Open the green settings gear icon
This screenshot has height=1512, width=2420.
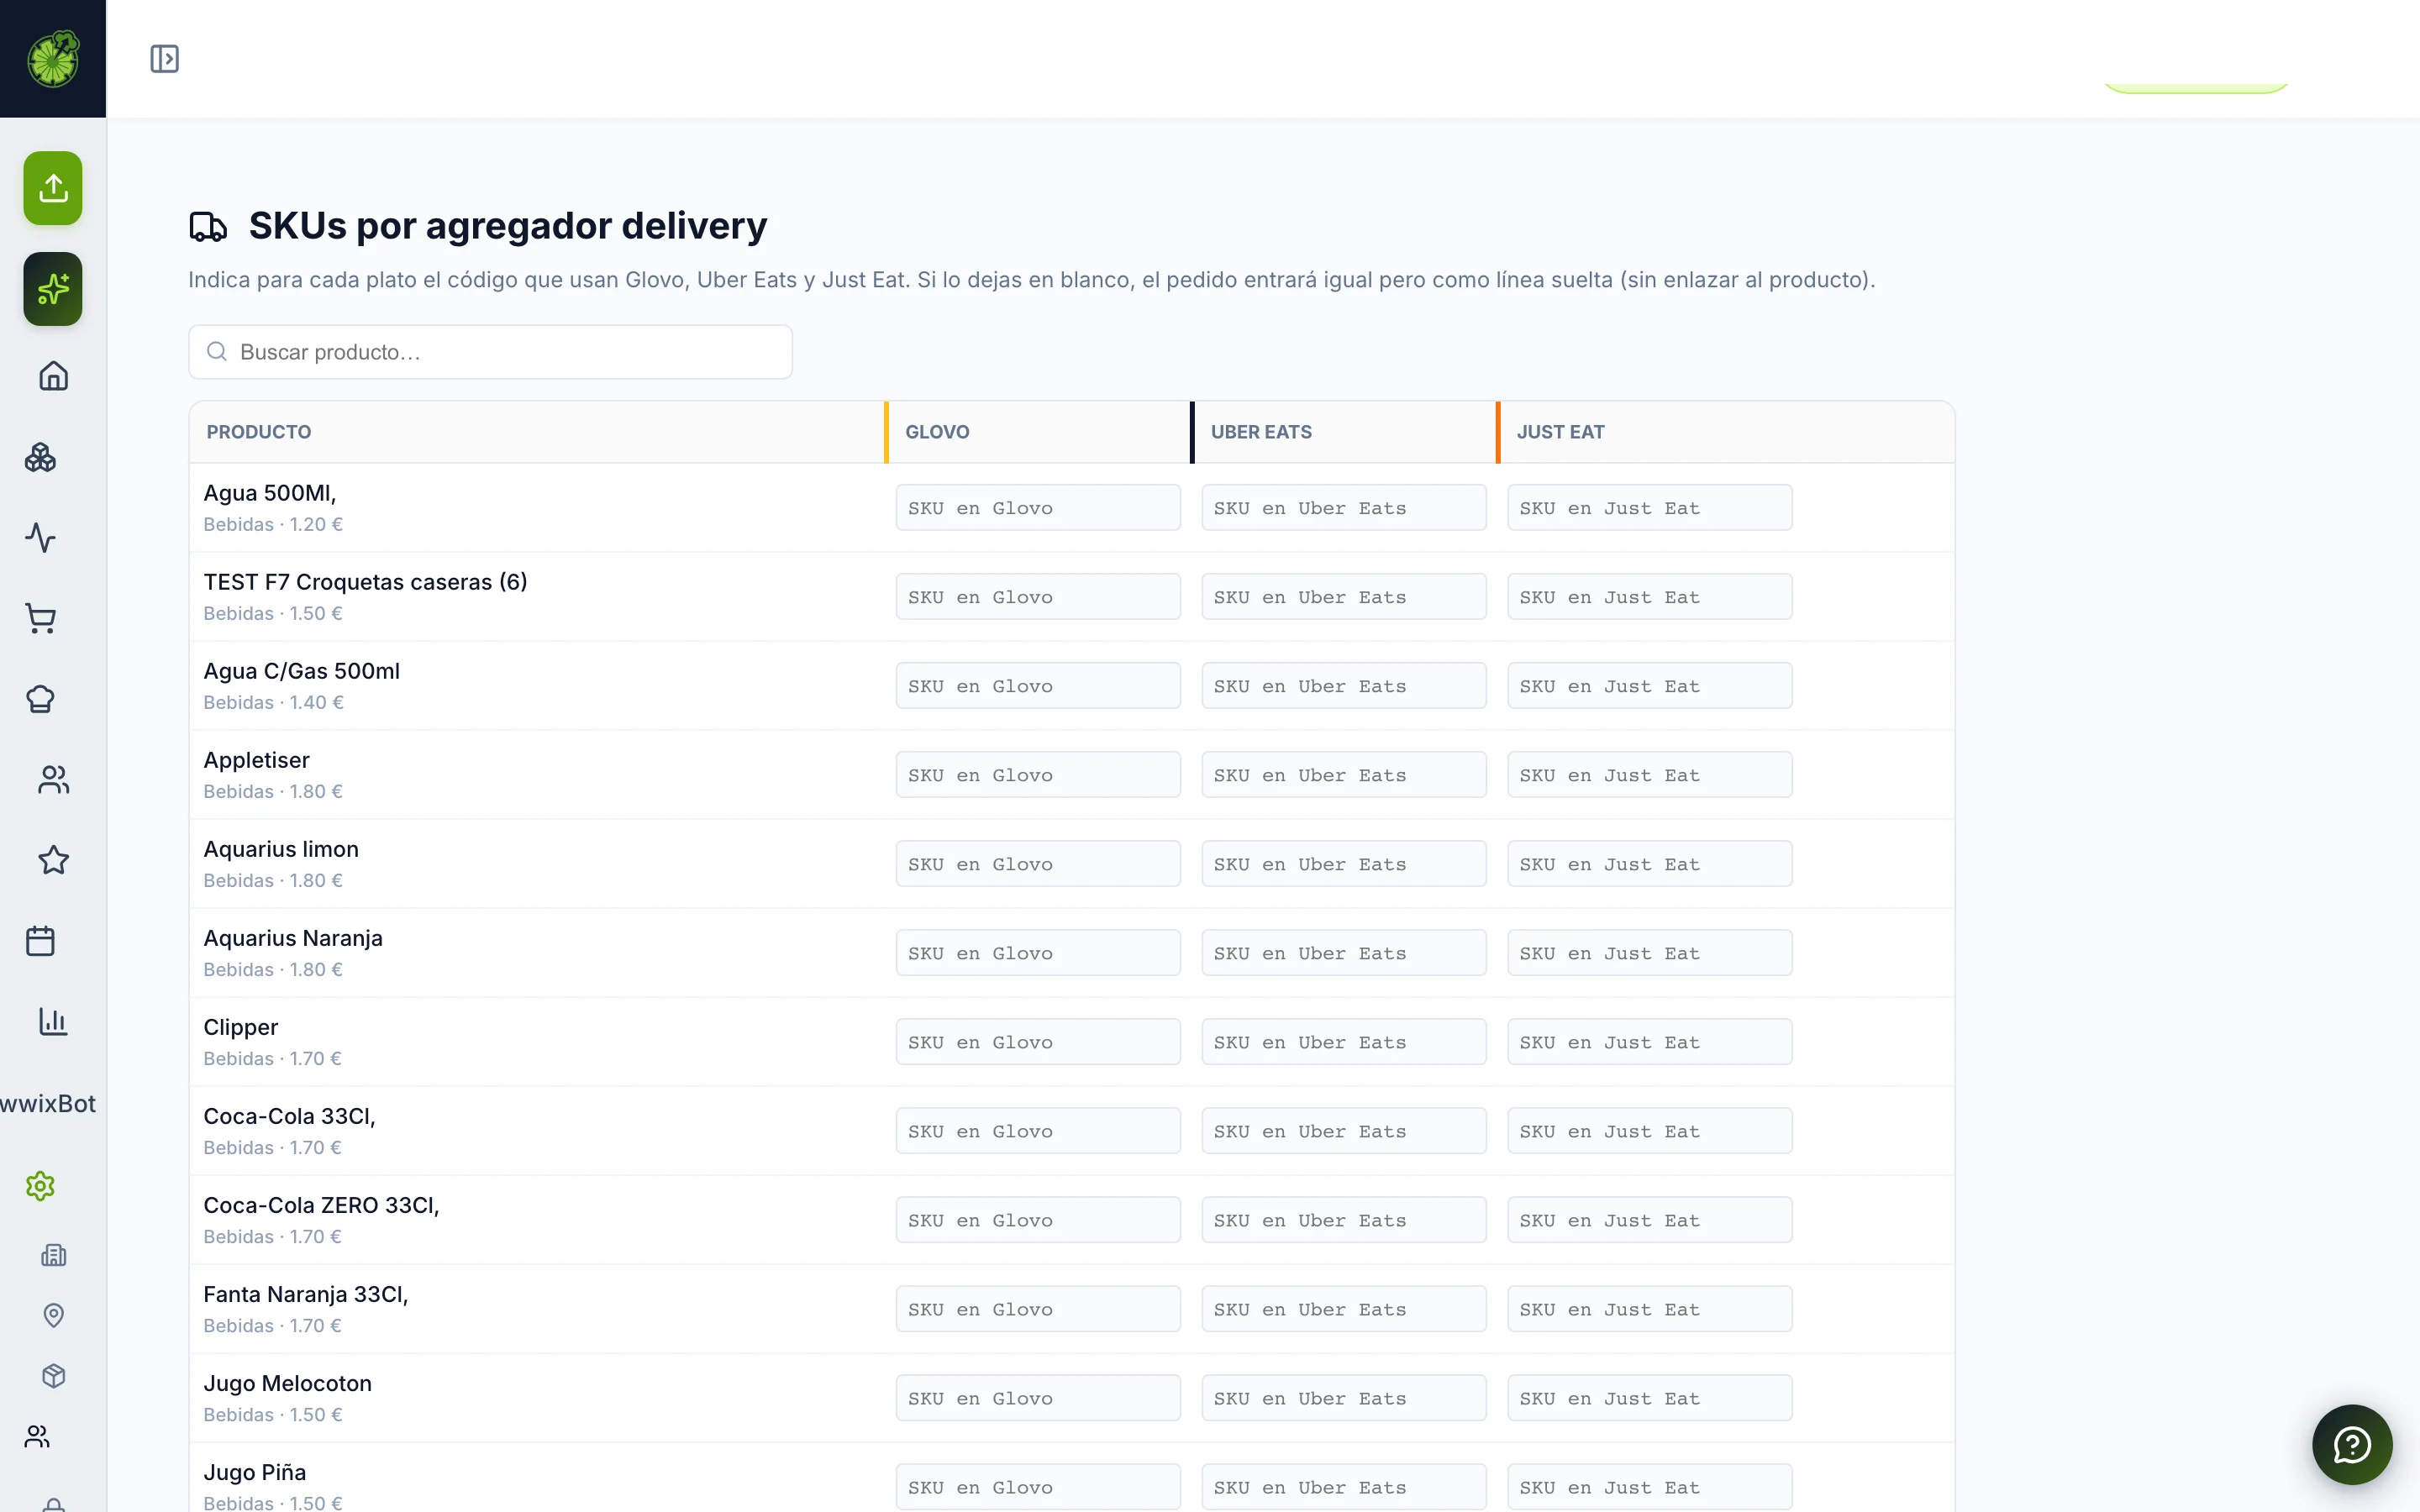point(40,1186)
